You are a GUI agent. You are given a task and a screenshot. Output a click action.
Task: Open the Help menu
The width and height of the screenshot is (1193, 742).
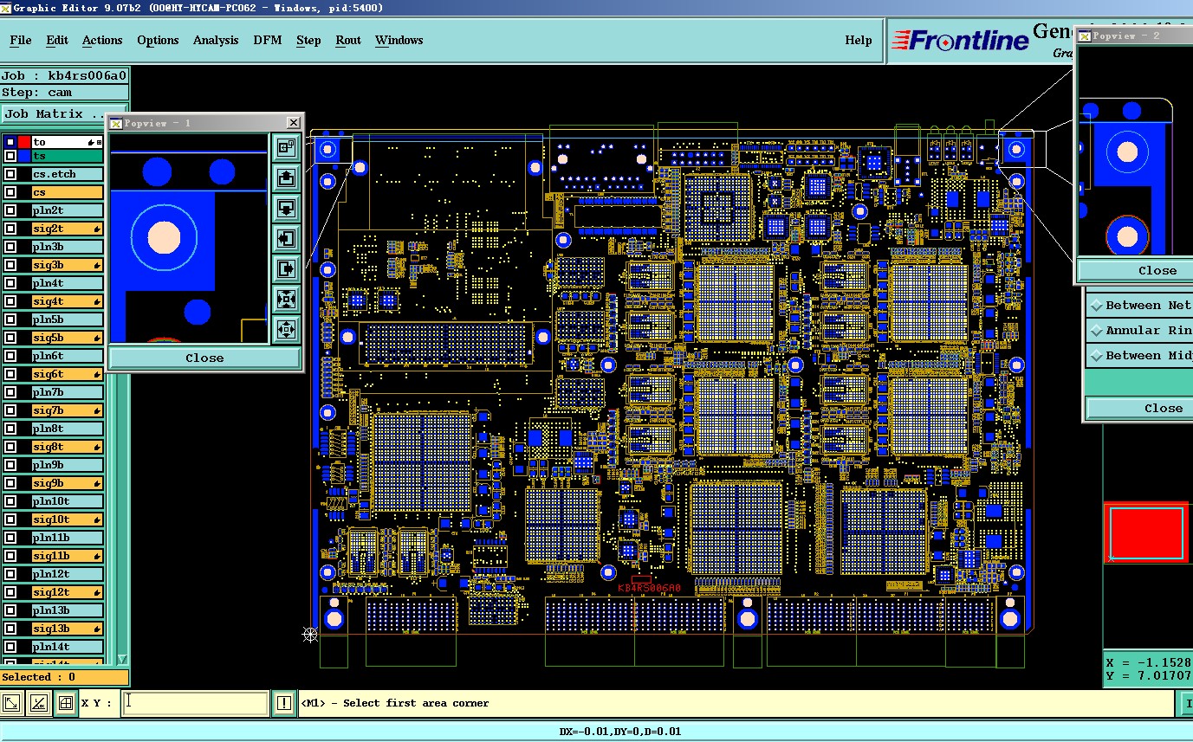[859, 40]
